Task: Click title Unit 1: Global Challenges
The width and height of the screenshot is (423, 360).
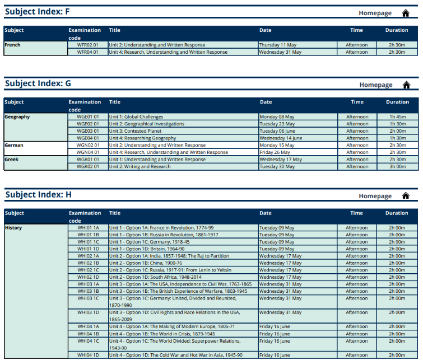Action: tap(136, 117)
